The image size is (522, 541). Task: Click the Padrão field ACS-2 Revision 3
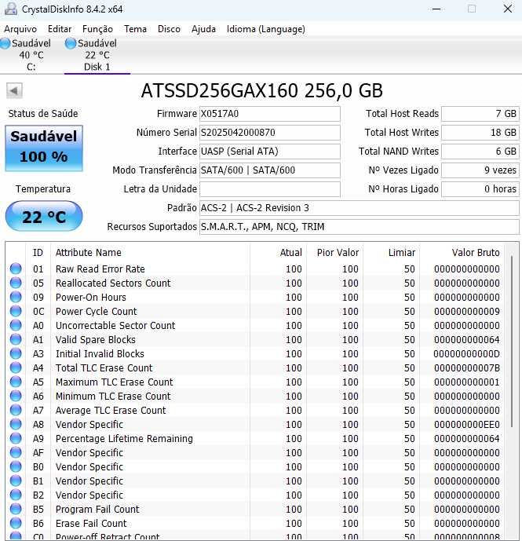click(x=360, y=208)
